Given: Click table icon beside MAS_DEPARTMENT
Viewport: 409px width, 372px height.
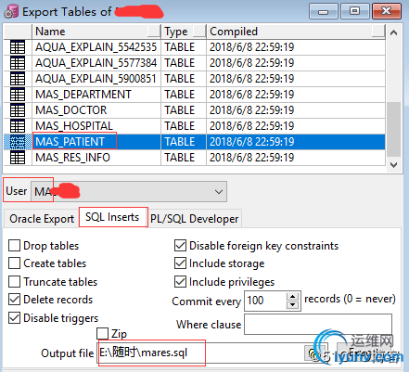Looking at the screenshot, I should tap(18, 95).
